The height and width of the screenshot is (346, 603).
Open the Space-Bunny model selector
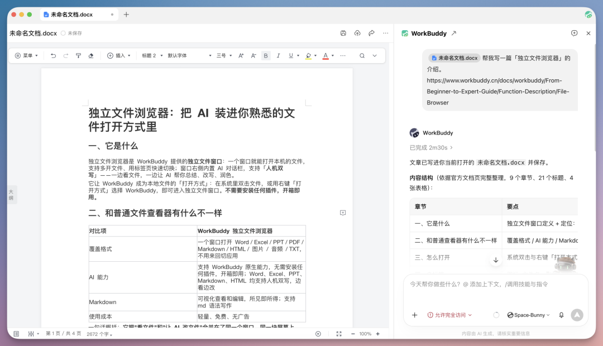528,315
